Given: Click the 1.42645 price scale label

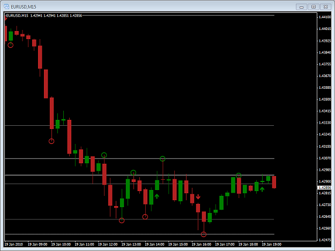Looking at the screenshot, I should (325, 217).
